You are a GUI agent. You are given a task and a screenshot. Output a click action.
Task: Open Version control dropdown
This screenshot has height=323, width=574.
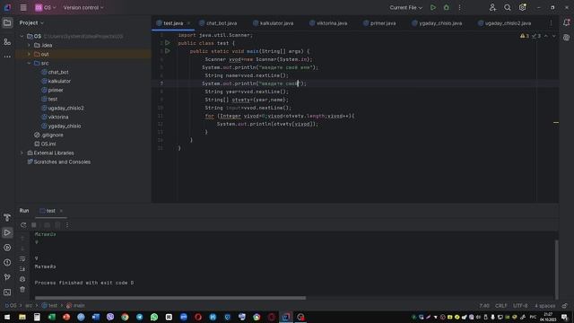click(x=83, y=8)
